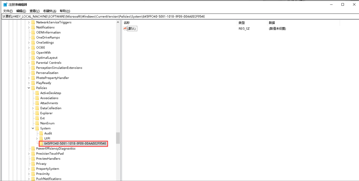Screen dimensions: 359x181
Task: Click the folder icon beside Privacy
Action: coord(33,164)
